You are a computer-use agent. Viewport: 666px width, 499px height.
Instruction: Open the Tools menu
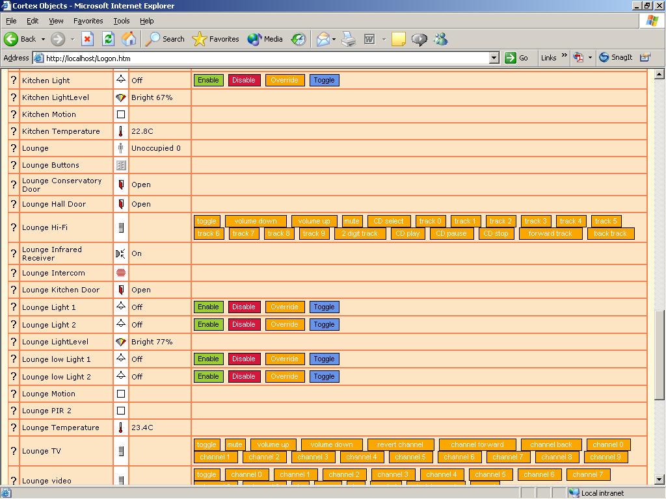[122, 21]
